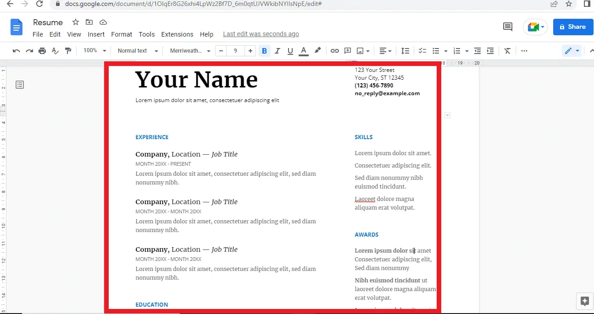Select the paint format tool
Screen dimensions: 594x314
(68, 51)
